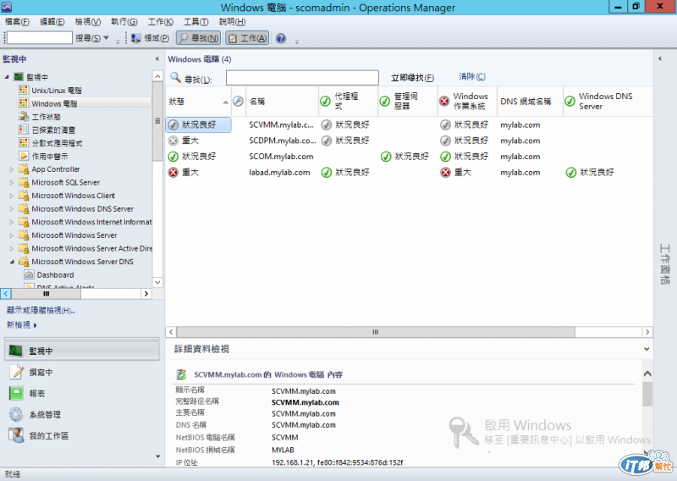Select Windows 電腦 view in tree
This screenshot has height=481, width=677.
(54, 103)
